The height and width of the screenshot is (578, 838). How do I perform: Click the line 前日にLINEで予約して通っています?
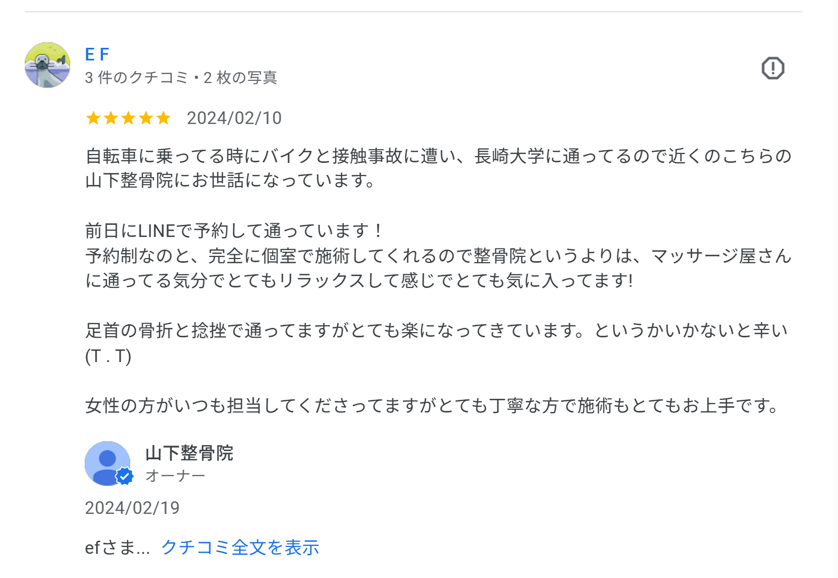pos(234,231)
